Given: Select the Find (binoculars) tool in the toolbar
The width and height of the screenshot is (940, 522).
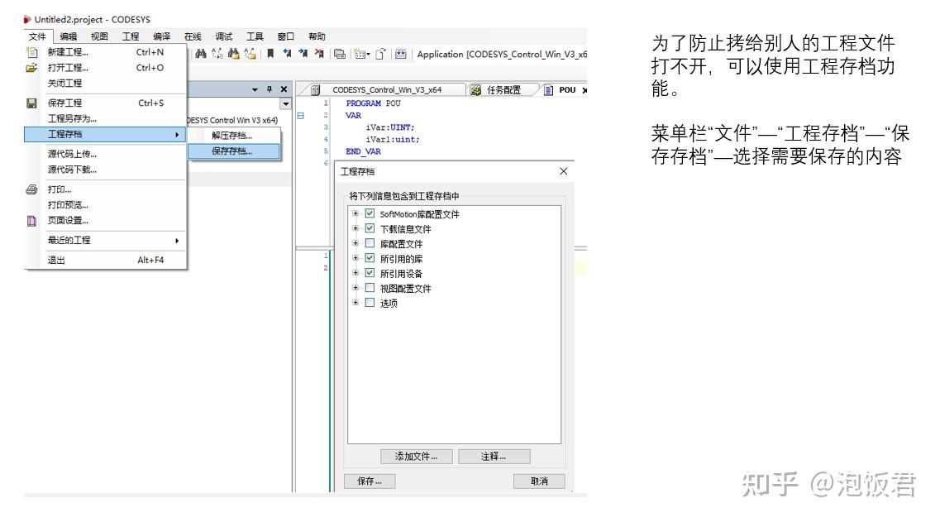Looking at the screenshot, I should pyautogui.click(x=203, y=53).
